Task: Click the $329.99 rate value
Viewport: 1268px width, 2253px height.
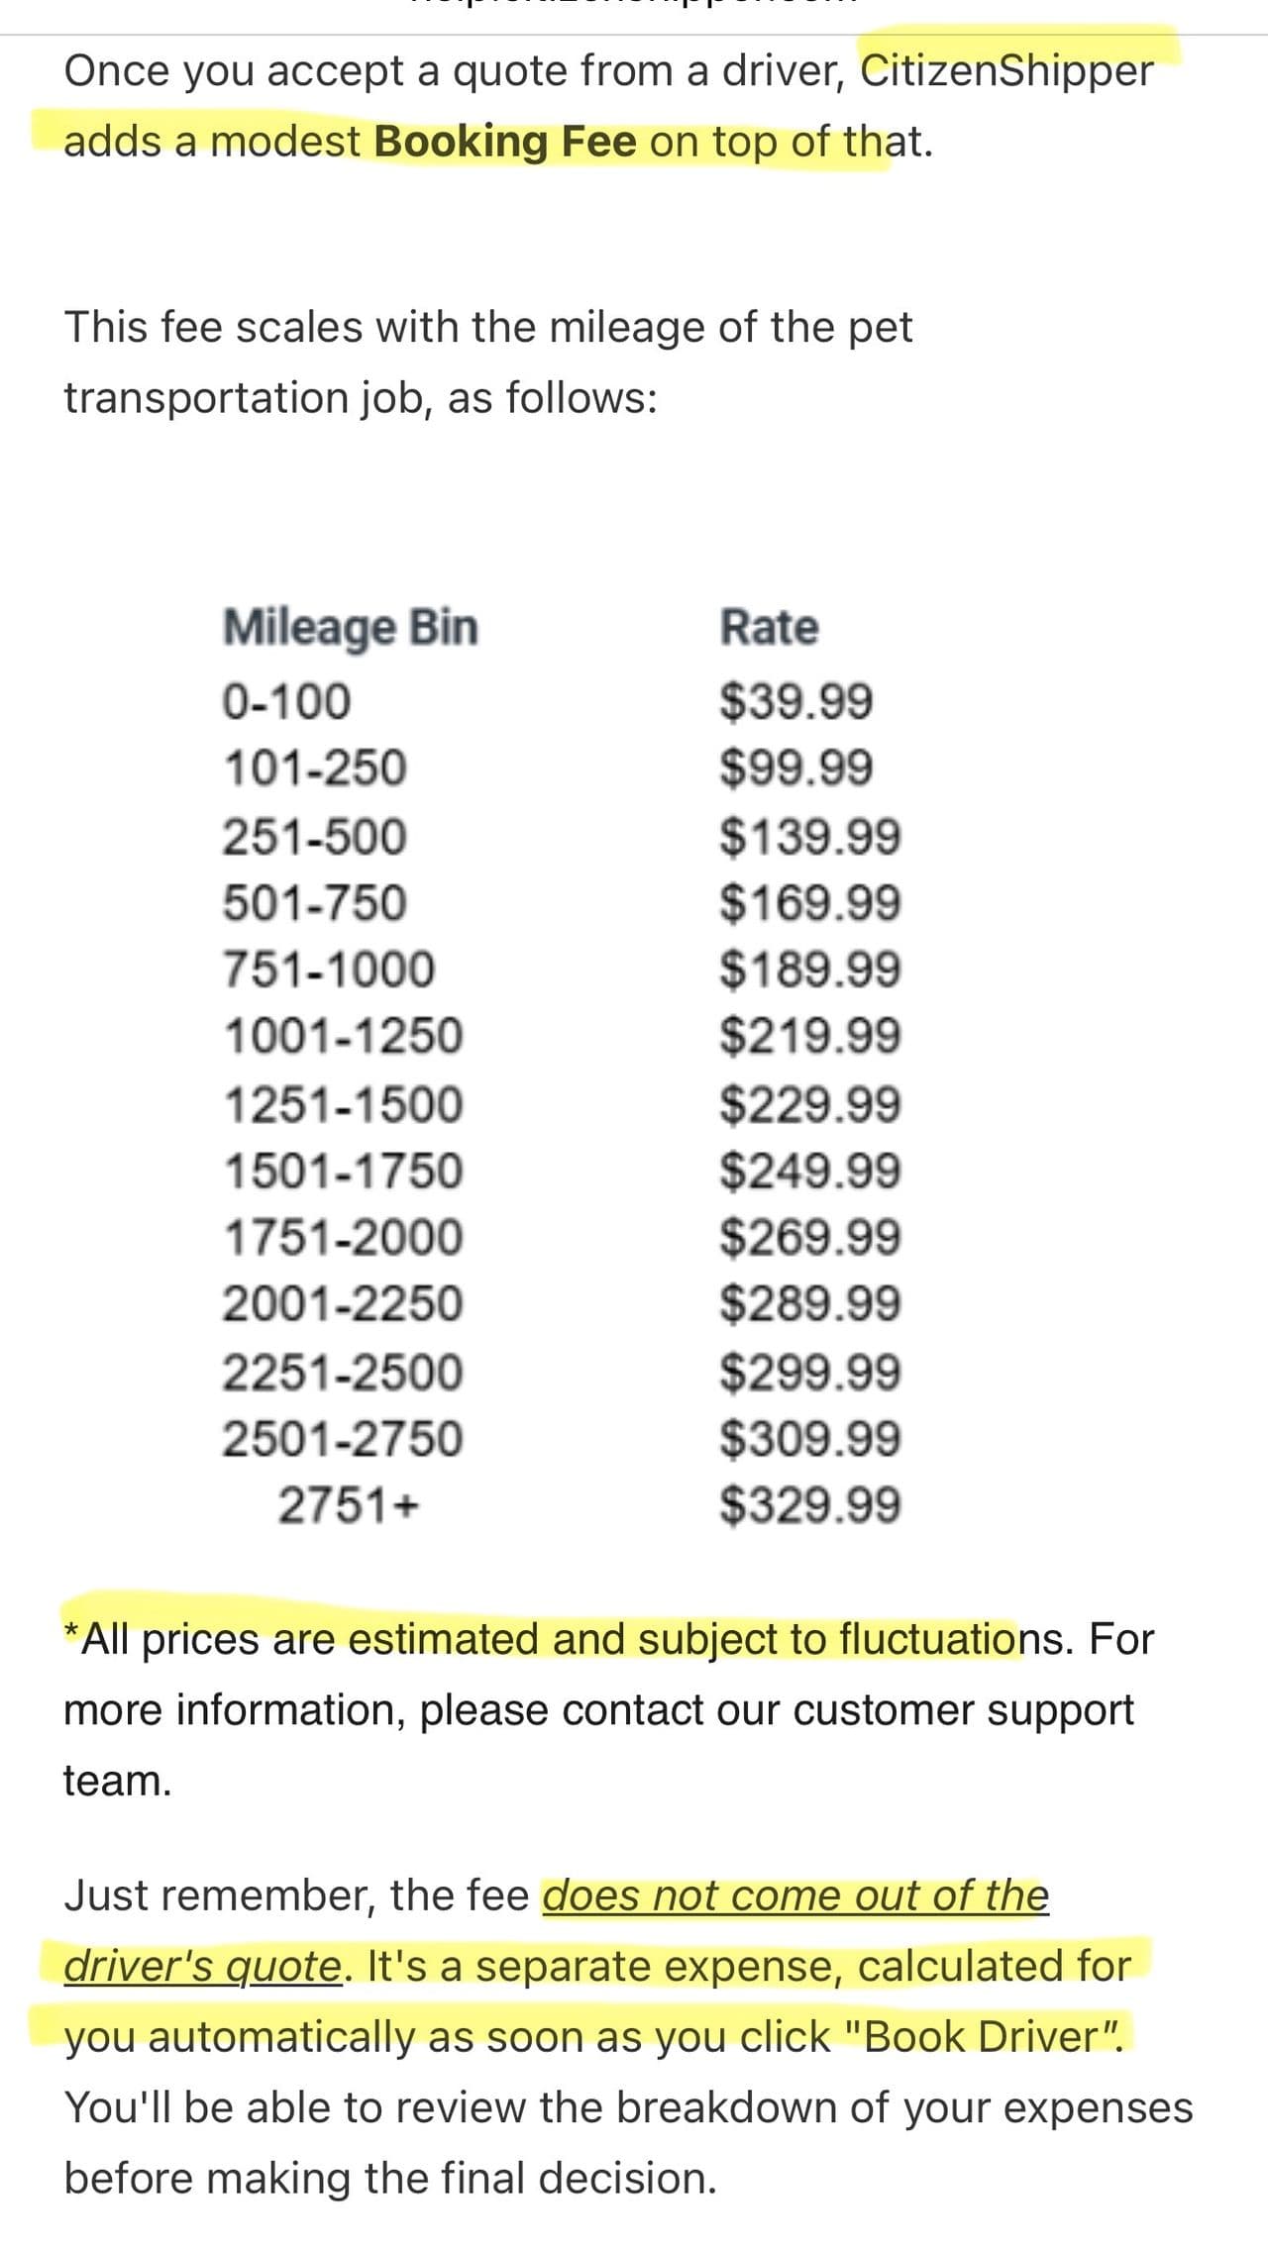Action: (x=810, y=1505)
